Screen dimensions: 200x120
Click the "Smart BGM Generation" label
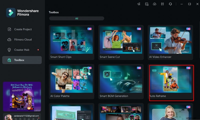(114, 96)
